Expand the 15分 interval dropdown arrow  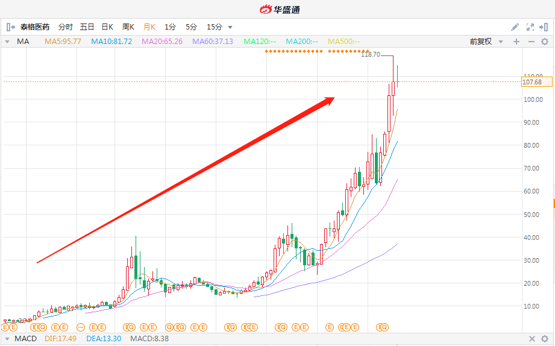click(x=230, y=27)
